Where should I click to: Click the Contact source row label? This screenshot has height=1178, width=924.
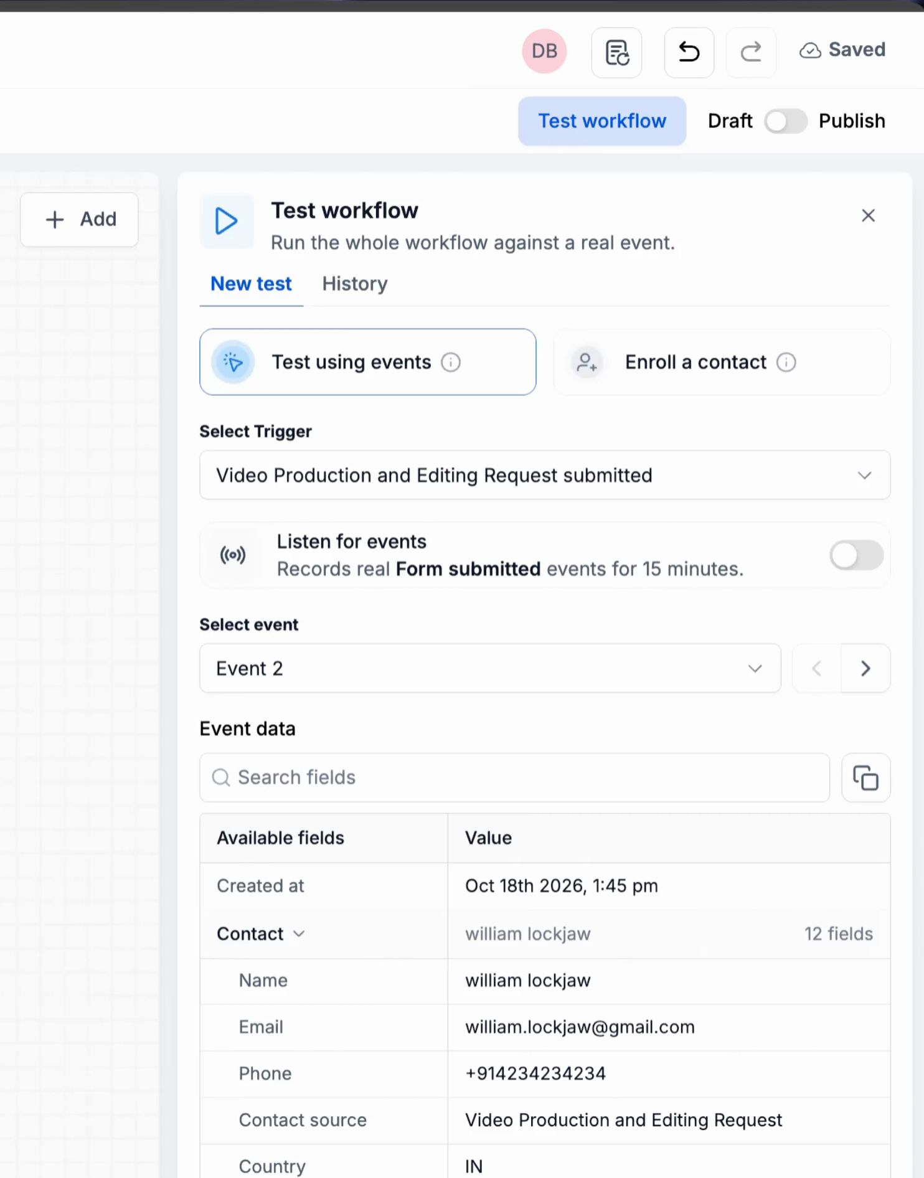(x=303, y=1120)
